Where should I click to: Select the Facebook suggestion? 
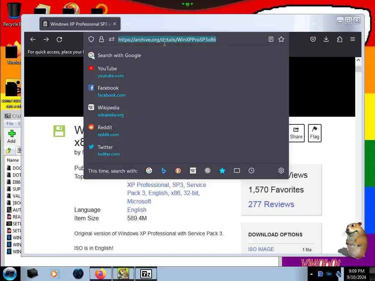coord(186,91)
